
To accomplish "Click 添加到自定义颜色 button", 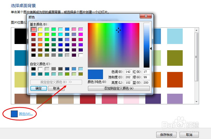I will 119,88.
